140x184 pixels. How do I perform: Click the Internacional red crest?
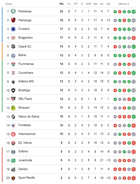(x=13, y=134)
